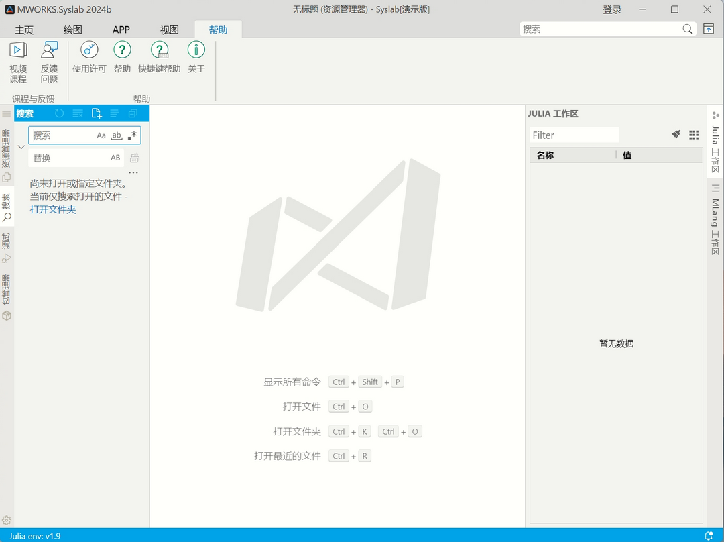Clear search results icon in search header

(78, 113)
